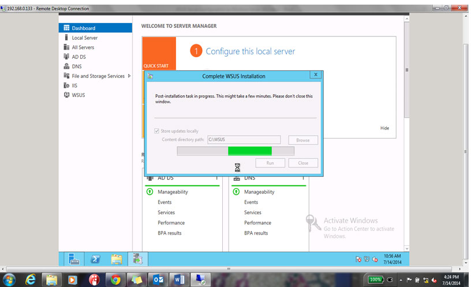The height and width of the screenshot is (287, 471).
Task: Expand File and Storage Services arrow
Action: tap(129, 76)
